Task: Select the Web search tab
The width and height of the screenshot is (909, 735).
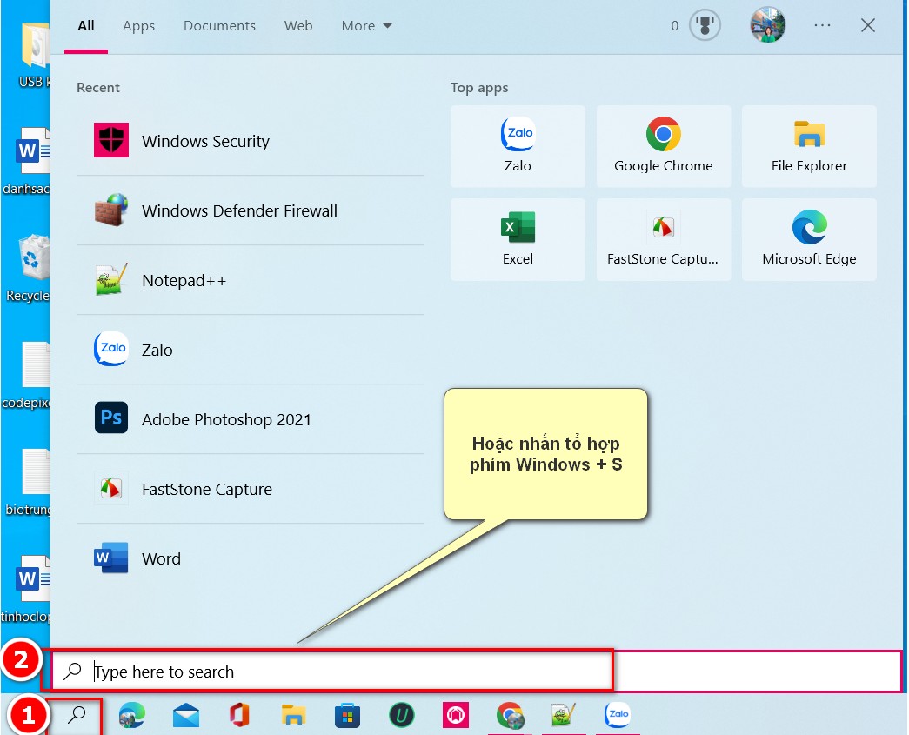Action: pos(298,26)
